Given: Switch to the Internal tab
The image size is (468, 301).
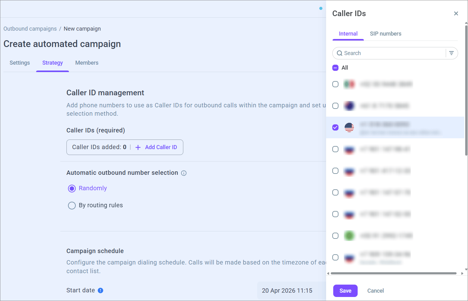Looking at the screenshot, I should click(x=348, y=34).
